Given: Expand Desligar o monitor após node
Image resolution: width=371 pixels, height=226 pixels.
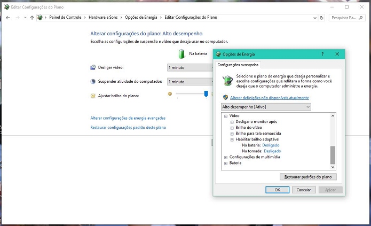Looking at the screenshot, I should (x=232, y=122).
